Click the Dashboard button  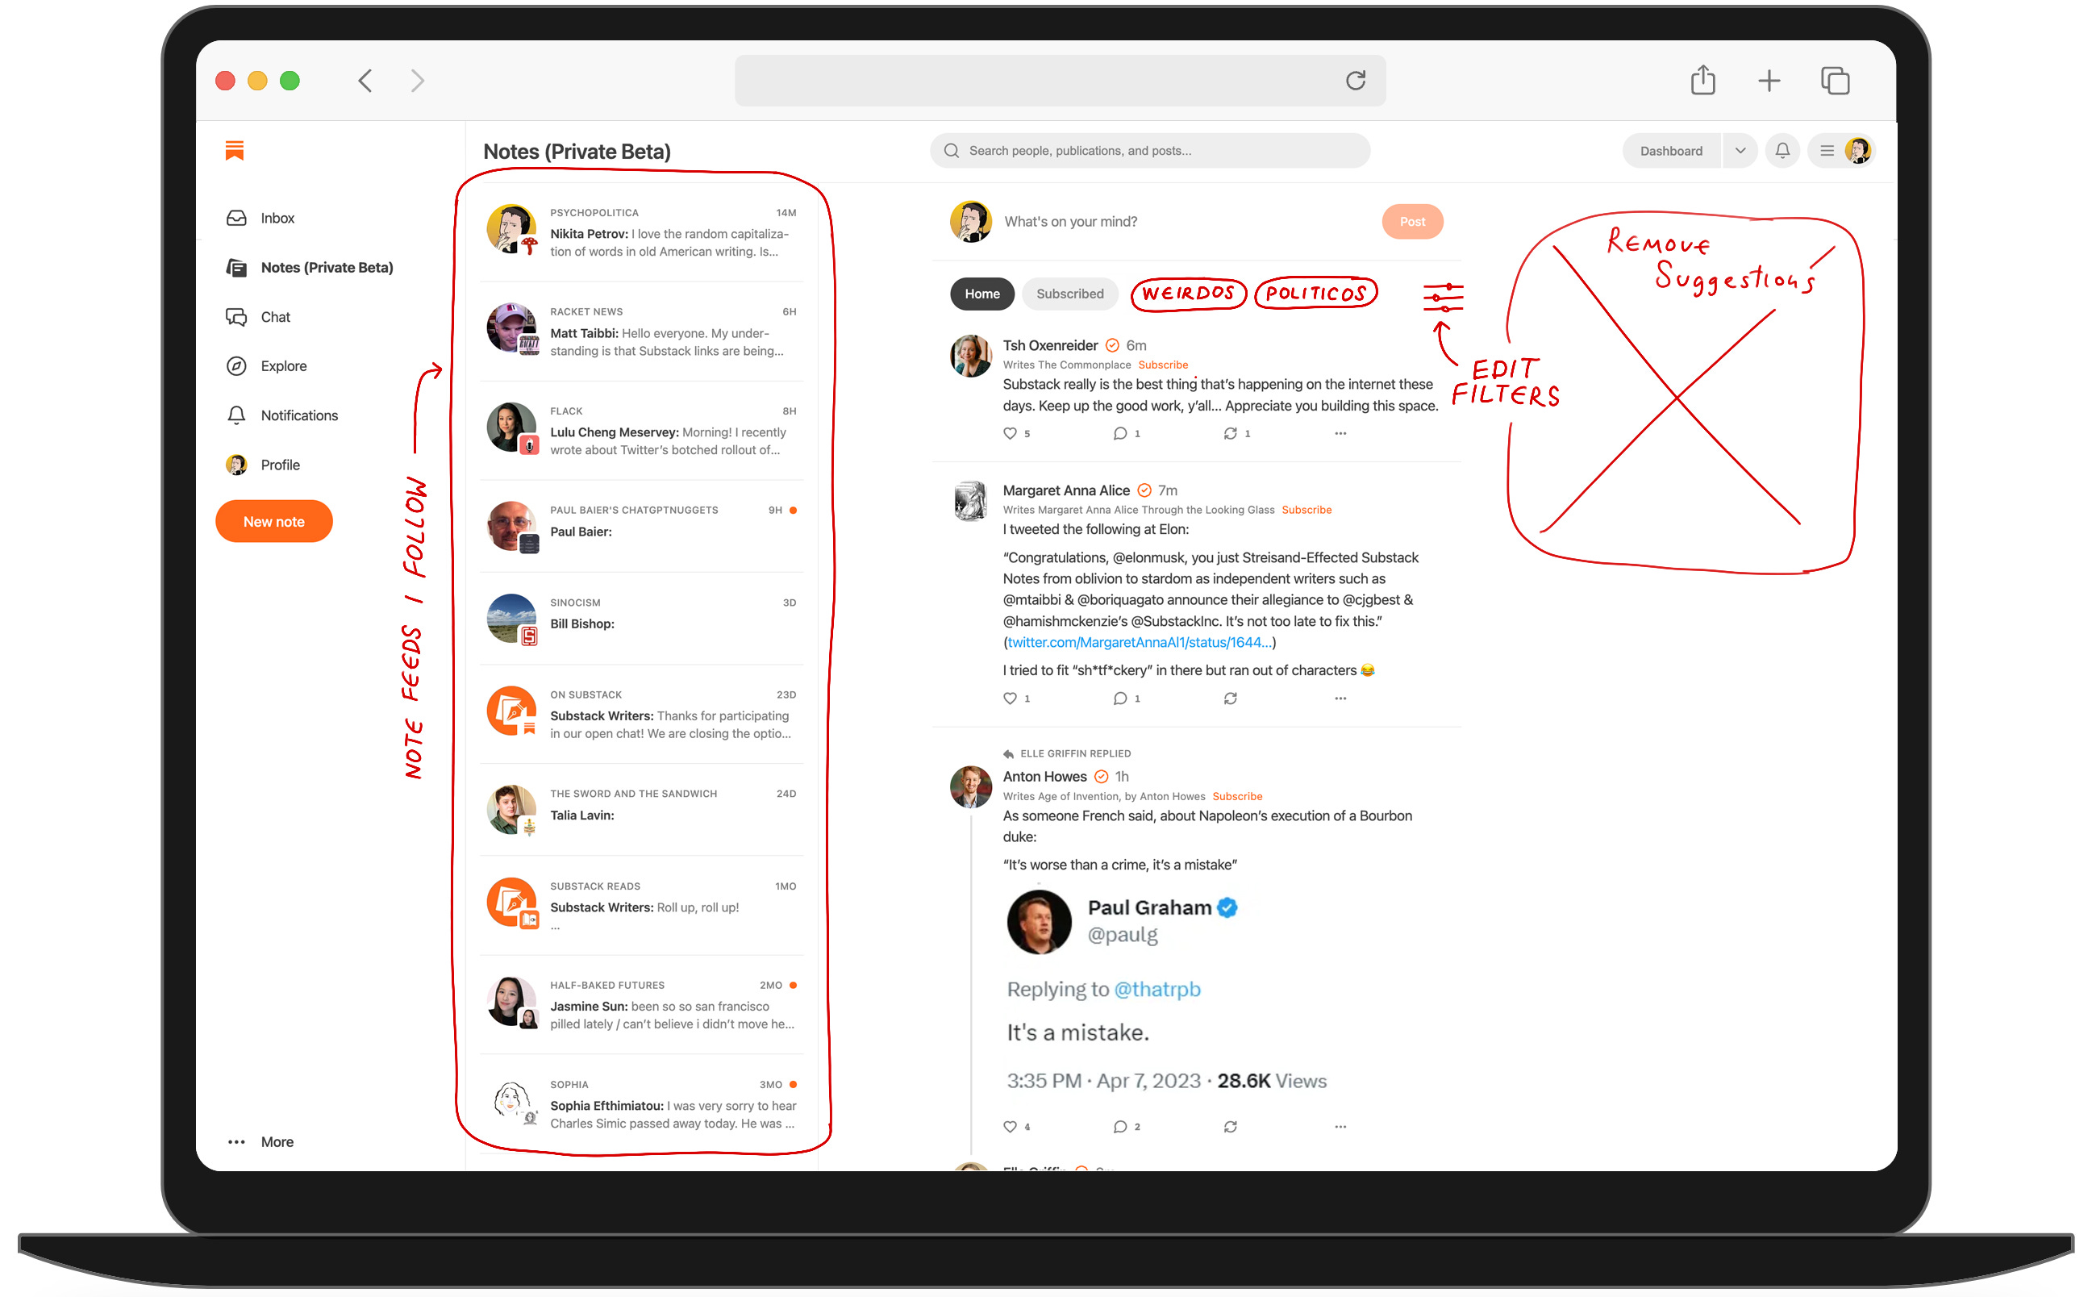[1670, 151]
